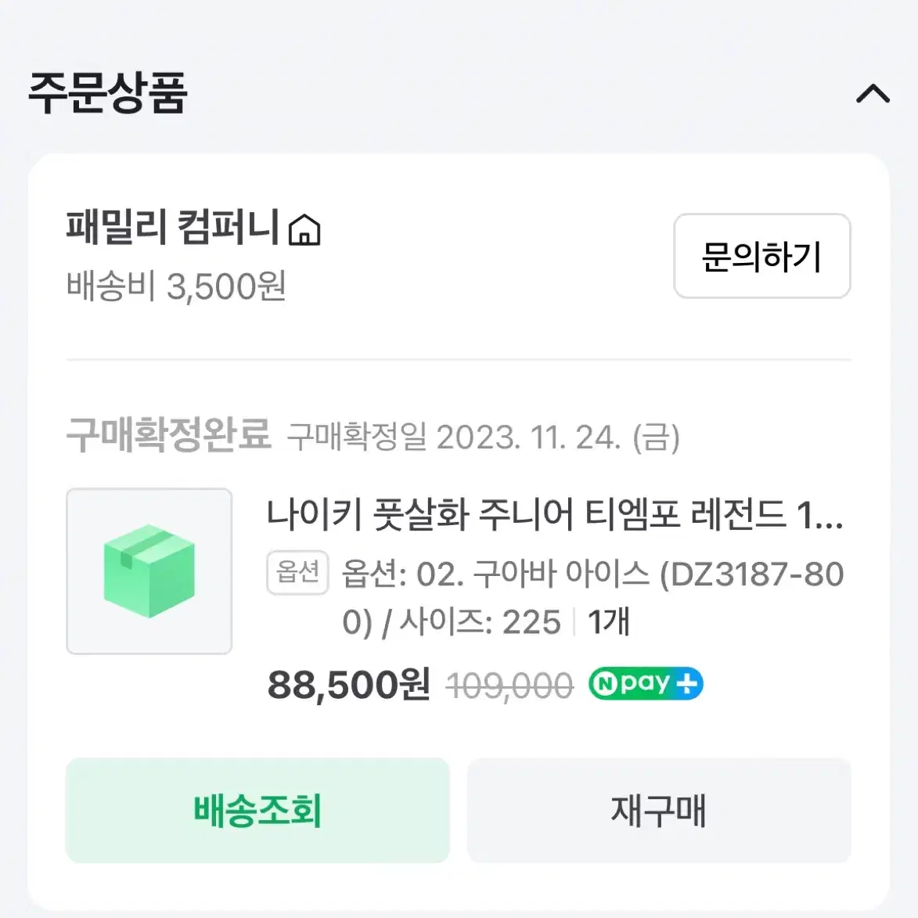Tap the green N circle in Npay logo
Image resolution: width=918 pixels, height=918 pixels.
point(605,684)
